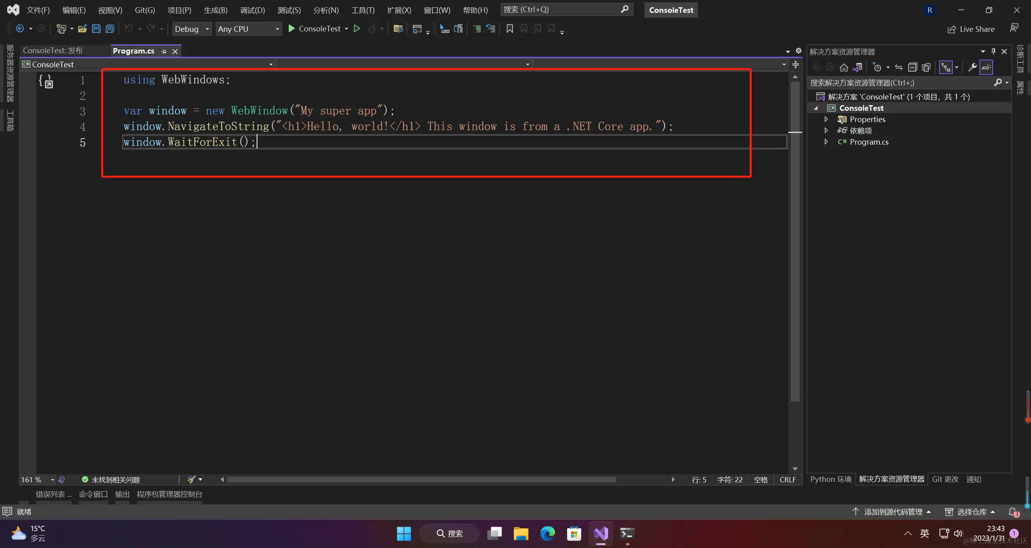The width and height of the screenshot is (1031, 548).
Task: Toggle the preview selected items button
Action: tap(986, 67)
